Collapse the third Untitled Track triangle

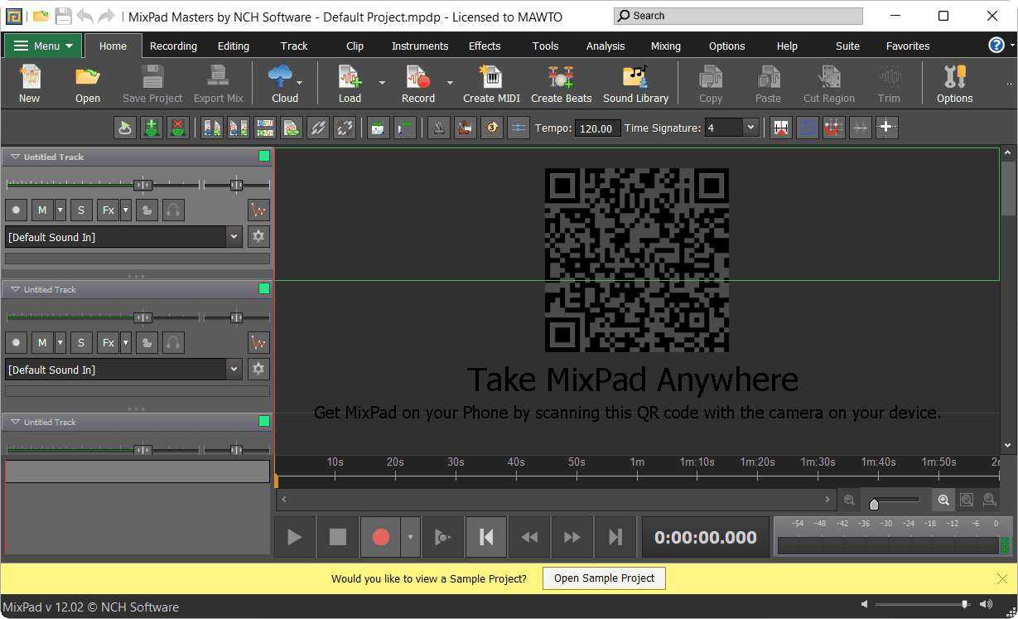pyautogui.click(x=15, y=422)
